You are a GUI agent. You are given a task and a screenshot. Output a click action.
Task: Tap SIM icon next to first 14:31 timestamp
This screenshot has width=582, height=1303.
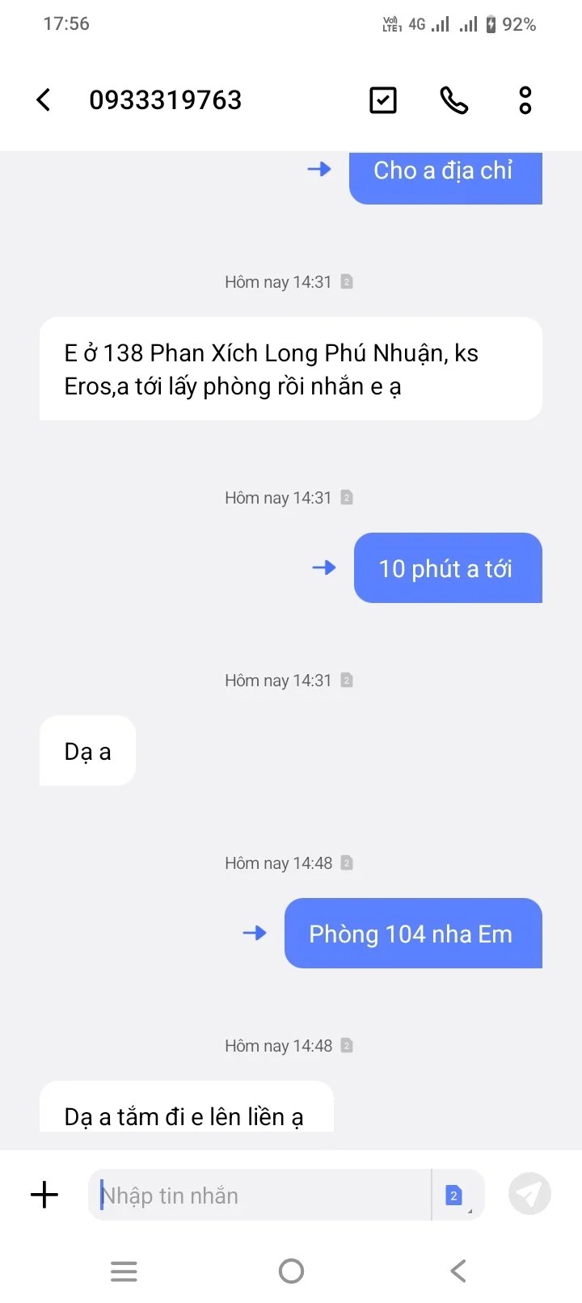(x=347, y=282)
